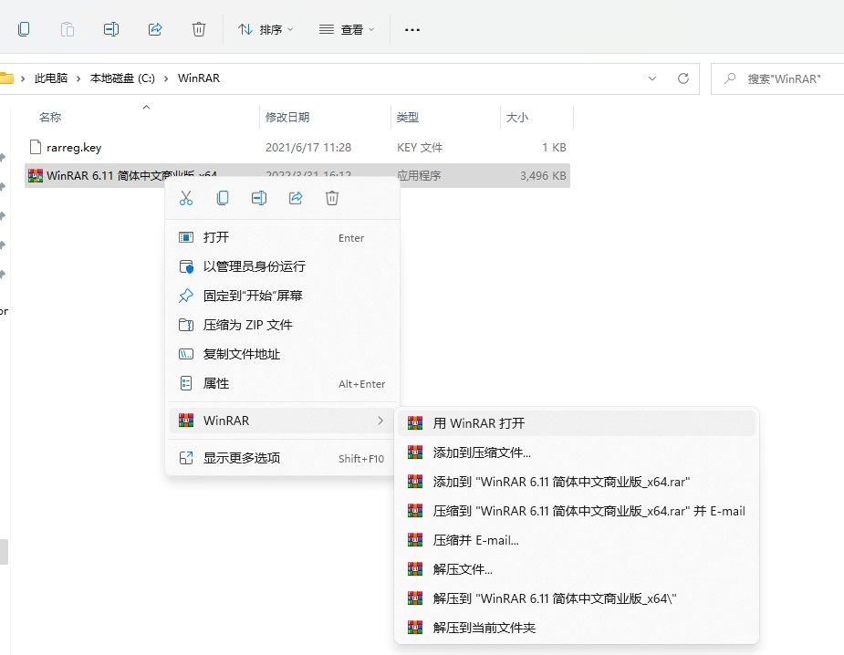Image resolution: width=844 pixels, height=655 pixels.
Task: Click the "修改日期" column header
Action: (x=287, y=118)
